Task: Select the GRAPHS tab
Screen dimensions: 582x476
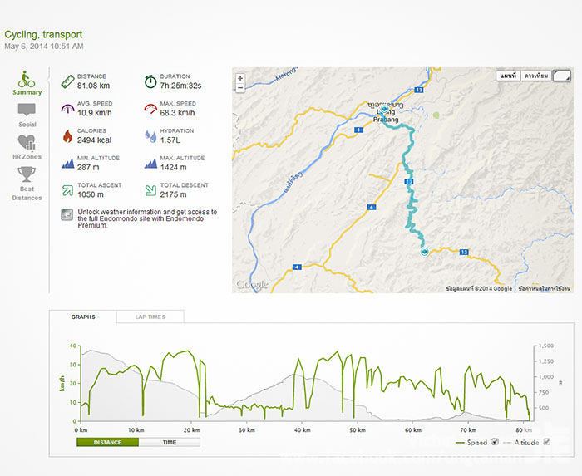Action: [x=83, y=317]
